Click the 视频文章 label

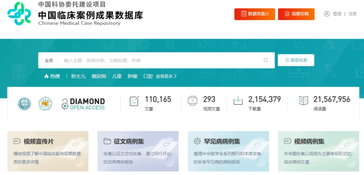[x=212, y=109]
